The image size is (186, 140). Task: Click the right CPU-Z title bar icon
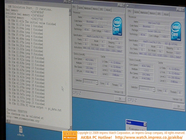coord(128,4)
